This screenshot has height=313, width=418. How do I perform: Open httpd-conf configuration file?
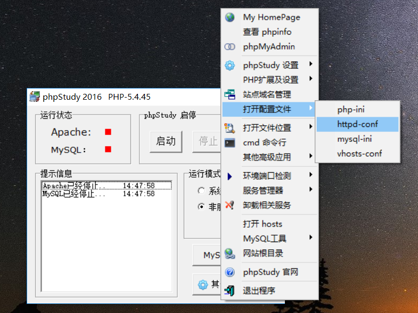tap(357, 124)
